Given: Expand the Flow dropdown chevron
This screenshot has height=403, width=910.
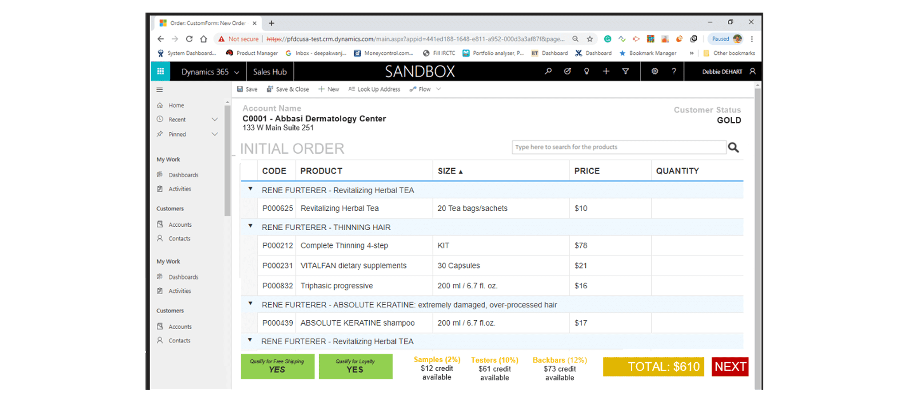Looking at the screenshot, I should 439,89.
